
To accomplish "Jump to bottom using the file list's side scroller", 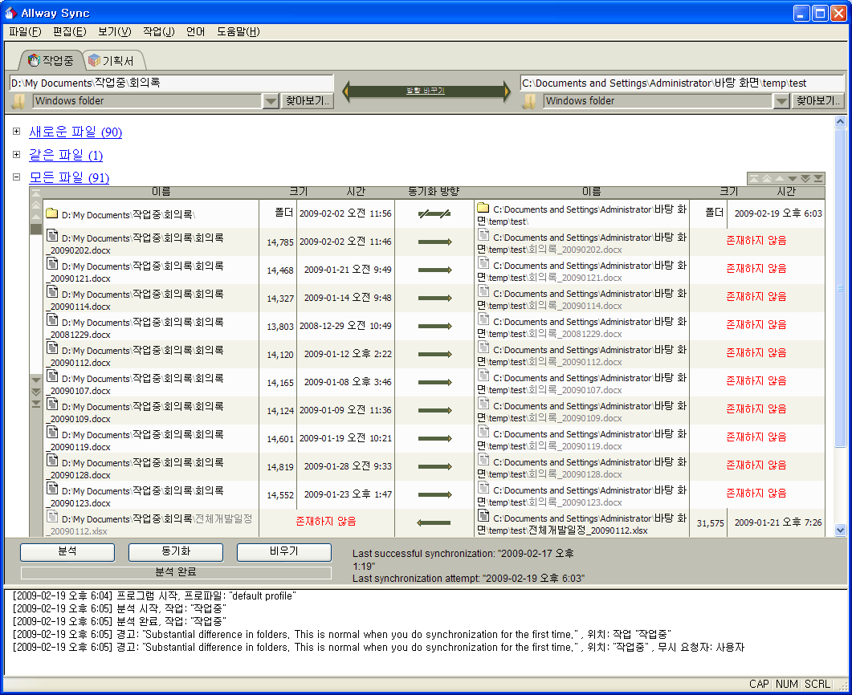I will pos(36,404).
